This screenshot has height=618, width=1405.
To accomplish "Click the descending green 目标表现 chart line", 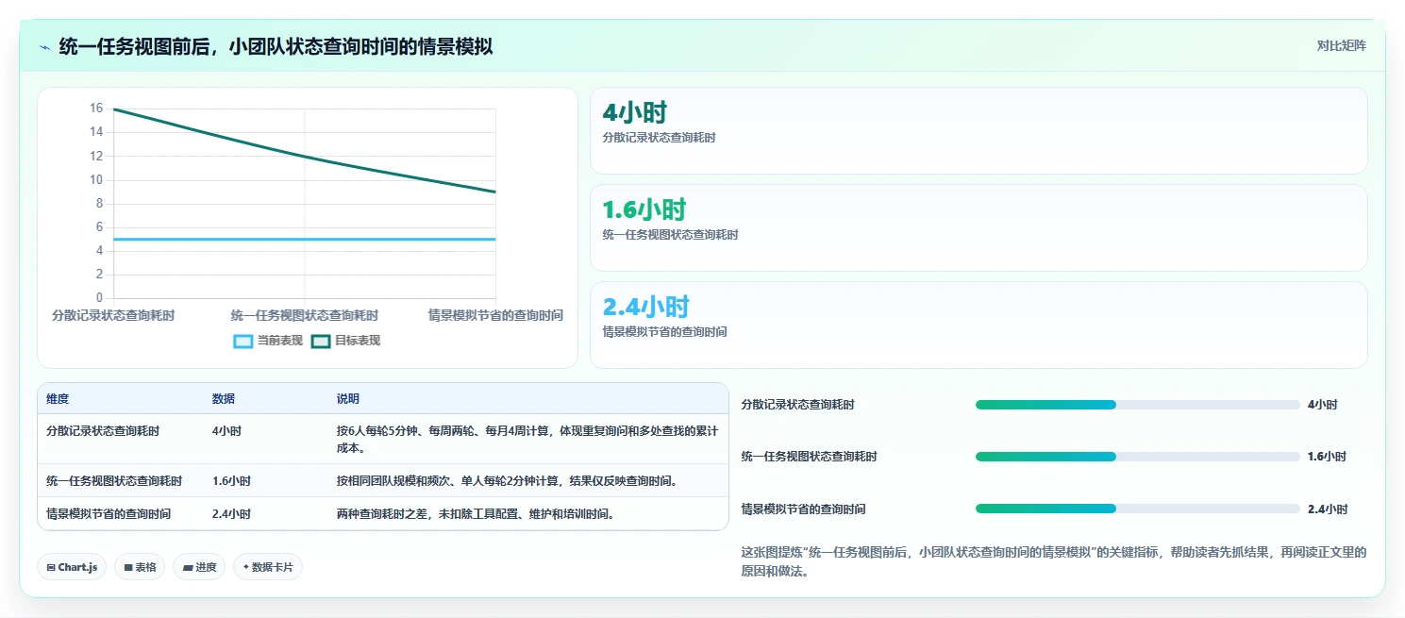I will click(x=305, y=156).
